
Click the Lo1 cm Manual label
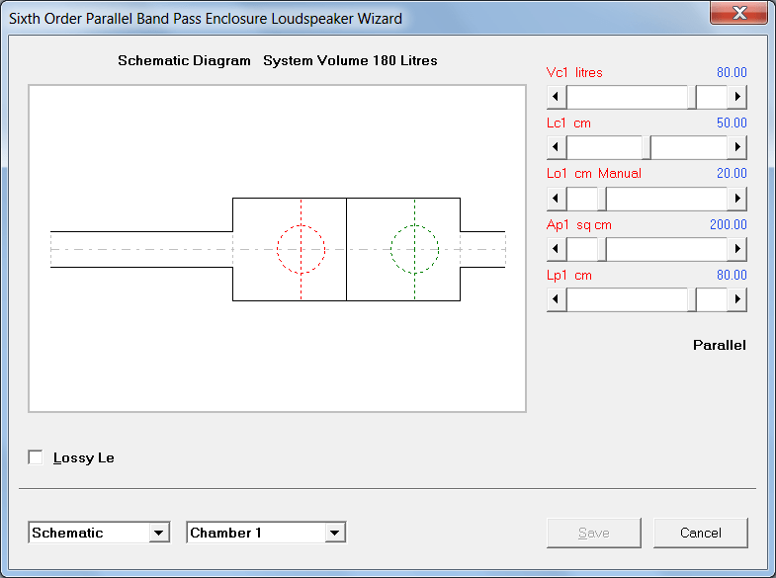(594, 174)
